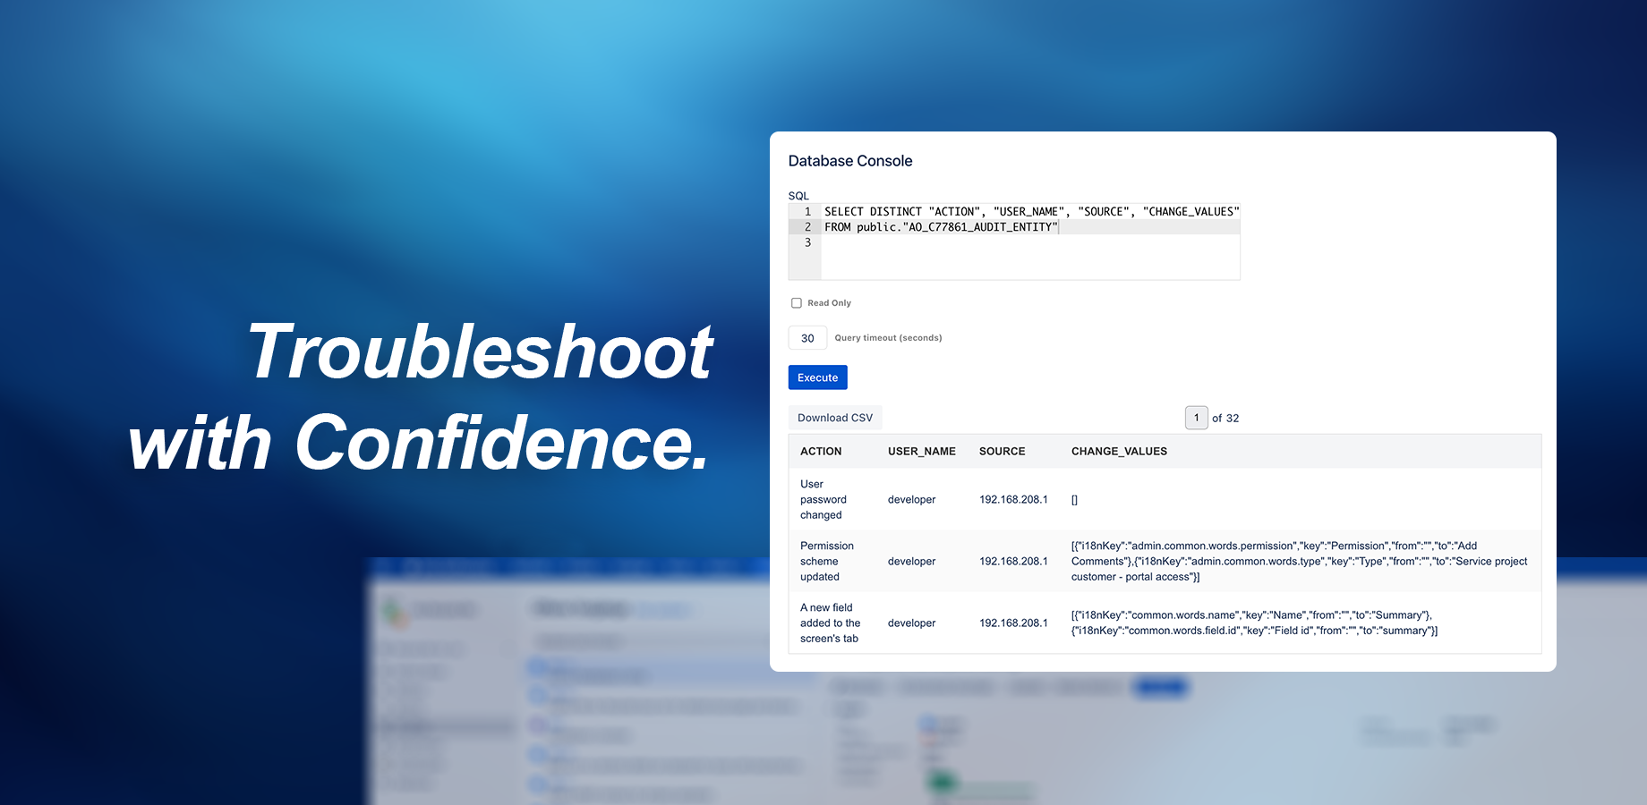Click the change values JSON mentioning 'Add Comments'
The width and height of the screenshot is (1647, 805).
click(x=1300, y=562)
